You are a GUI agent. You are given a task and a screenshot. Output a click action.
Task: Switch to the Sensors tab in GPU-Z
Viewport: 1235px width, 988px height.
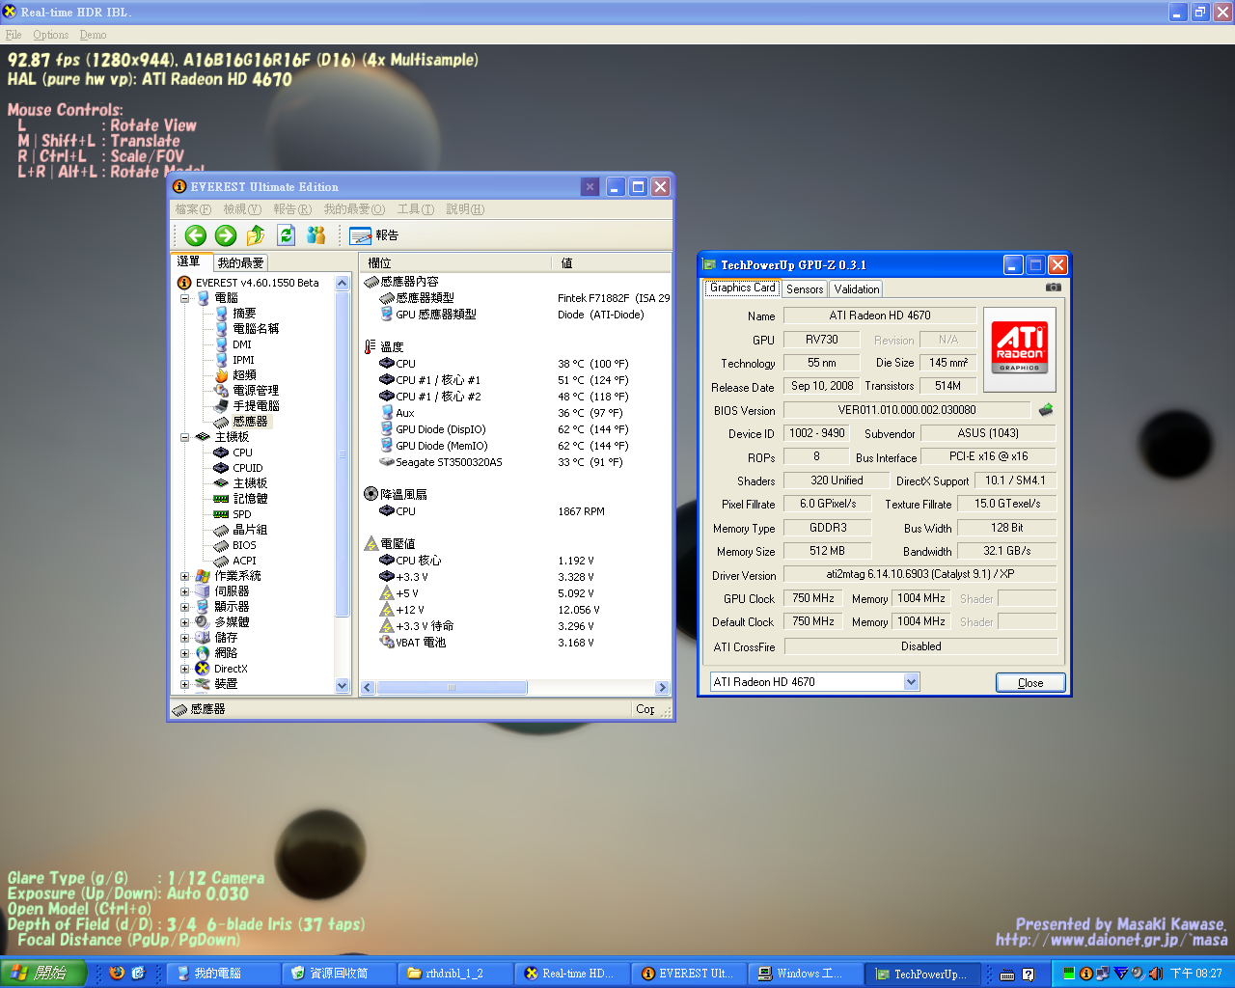[805, 289]
